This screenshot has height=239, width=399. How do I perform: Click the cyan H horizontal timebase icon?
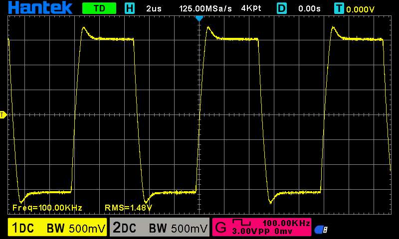[x=130, y=8]
